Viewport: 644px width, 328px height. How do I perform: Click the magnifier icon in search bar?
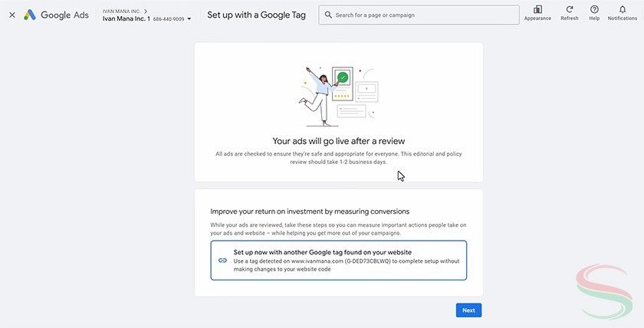(x=327, y=15)
